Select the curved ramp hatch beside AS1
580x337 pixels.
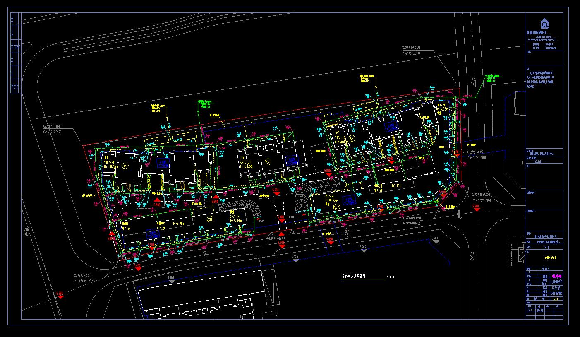point(240,208)
